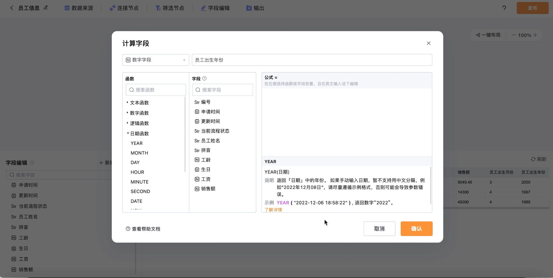Click the pencil edit icon beside 员工信息

(46, 8)
